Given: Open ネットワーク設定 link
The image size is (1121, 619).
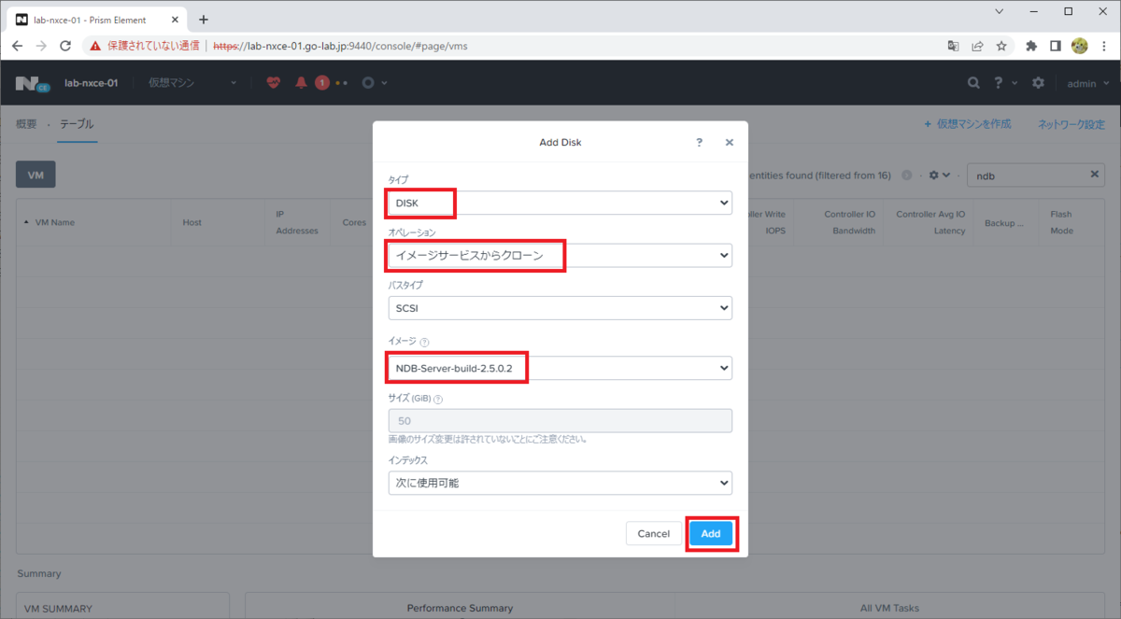Looking at the screenshot, I should (1071, 124).
